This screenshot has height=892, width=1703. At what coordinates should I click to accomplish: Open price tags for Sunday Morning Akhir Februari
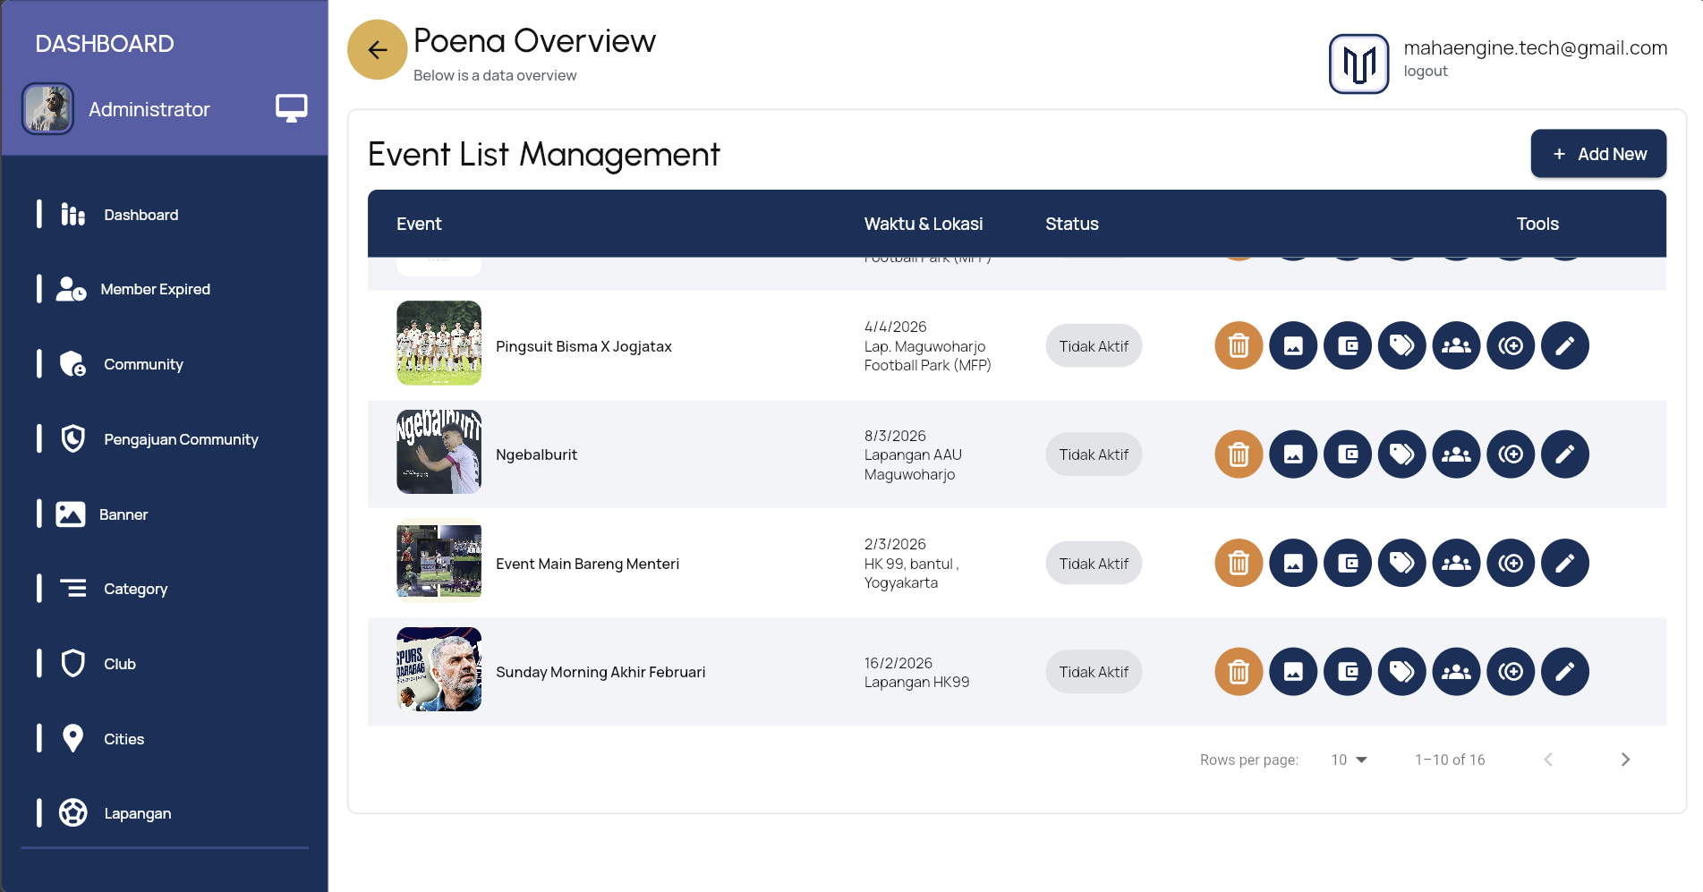coord(1402,671)
